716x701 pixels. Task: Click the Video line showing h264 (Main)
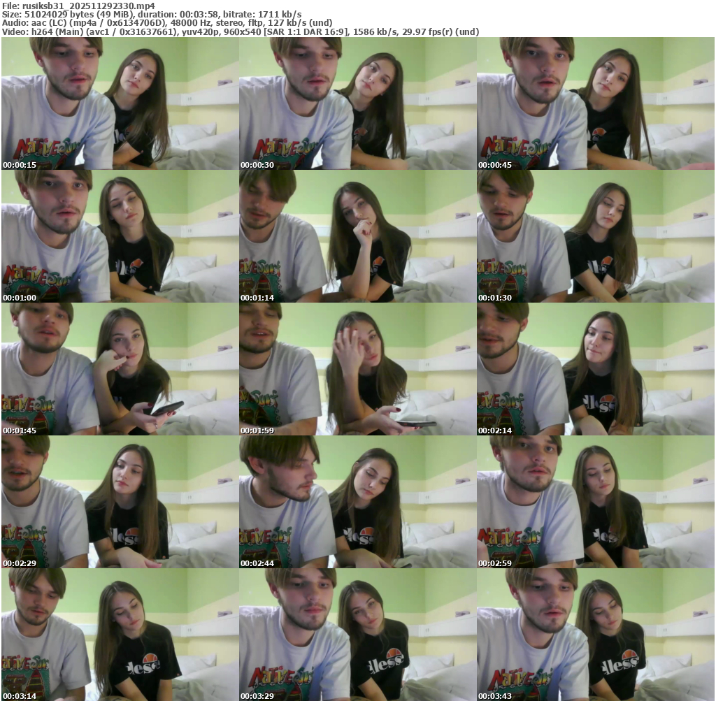click(241, 32)
